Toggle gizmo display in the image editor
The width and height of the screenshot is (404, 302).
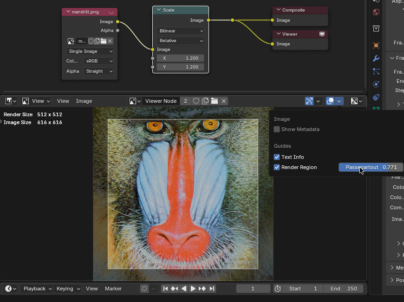point(309,101)
